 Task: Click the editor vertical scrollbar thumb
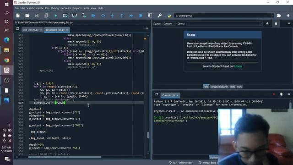(148, 135)
